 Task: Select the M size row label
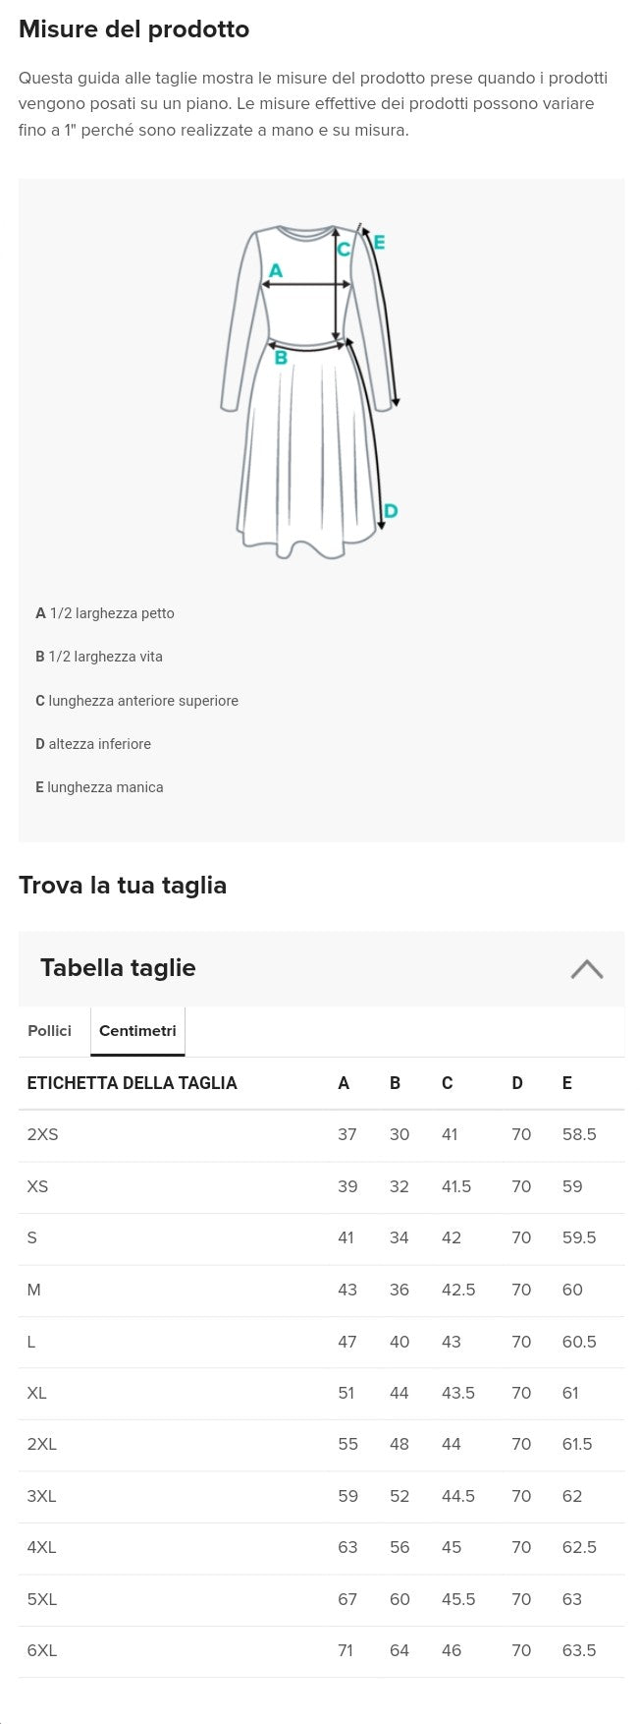point(34,1290)
